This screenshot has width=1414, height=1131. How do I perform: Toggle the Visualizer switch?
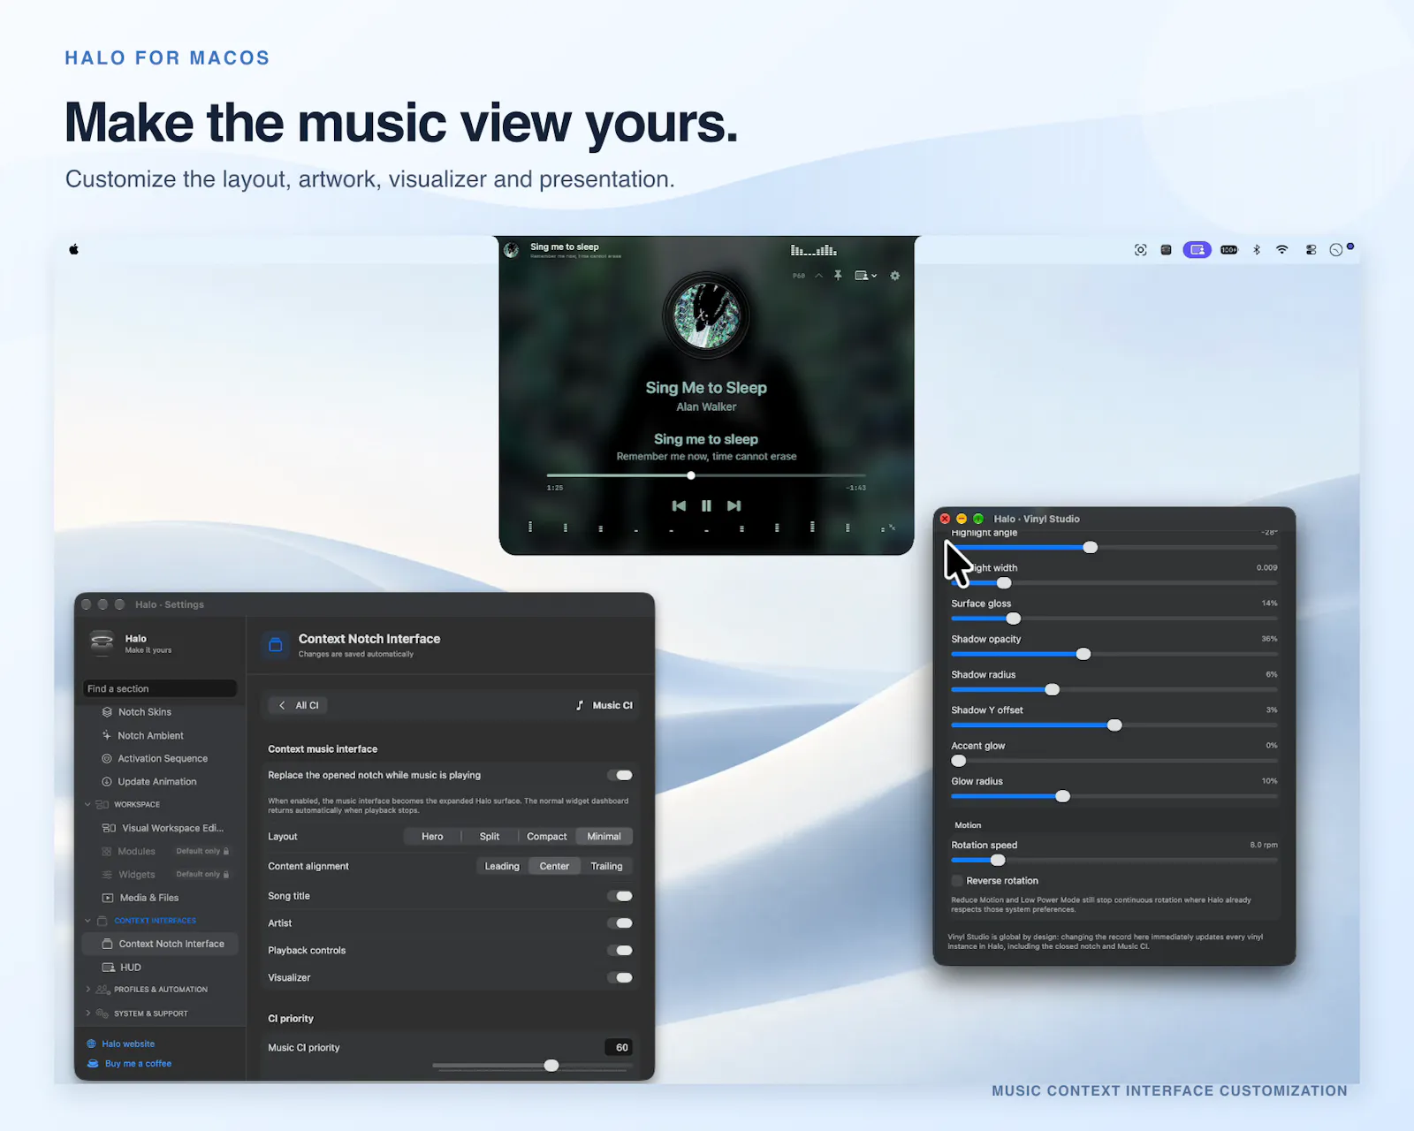[621, 978]
